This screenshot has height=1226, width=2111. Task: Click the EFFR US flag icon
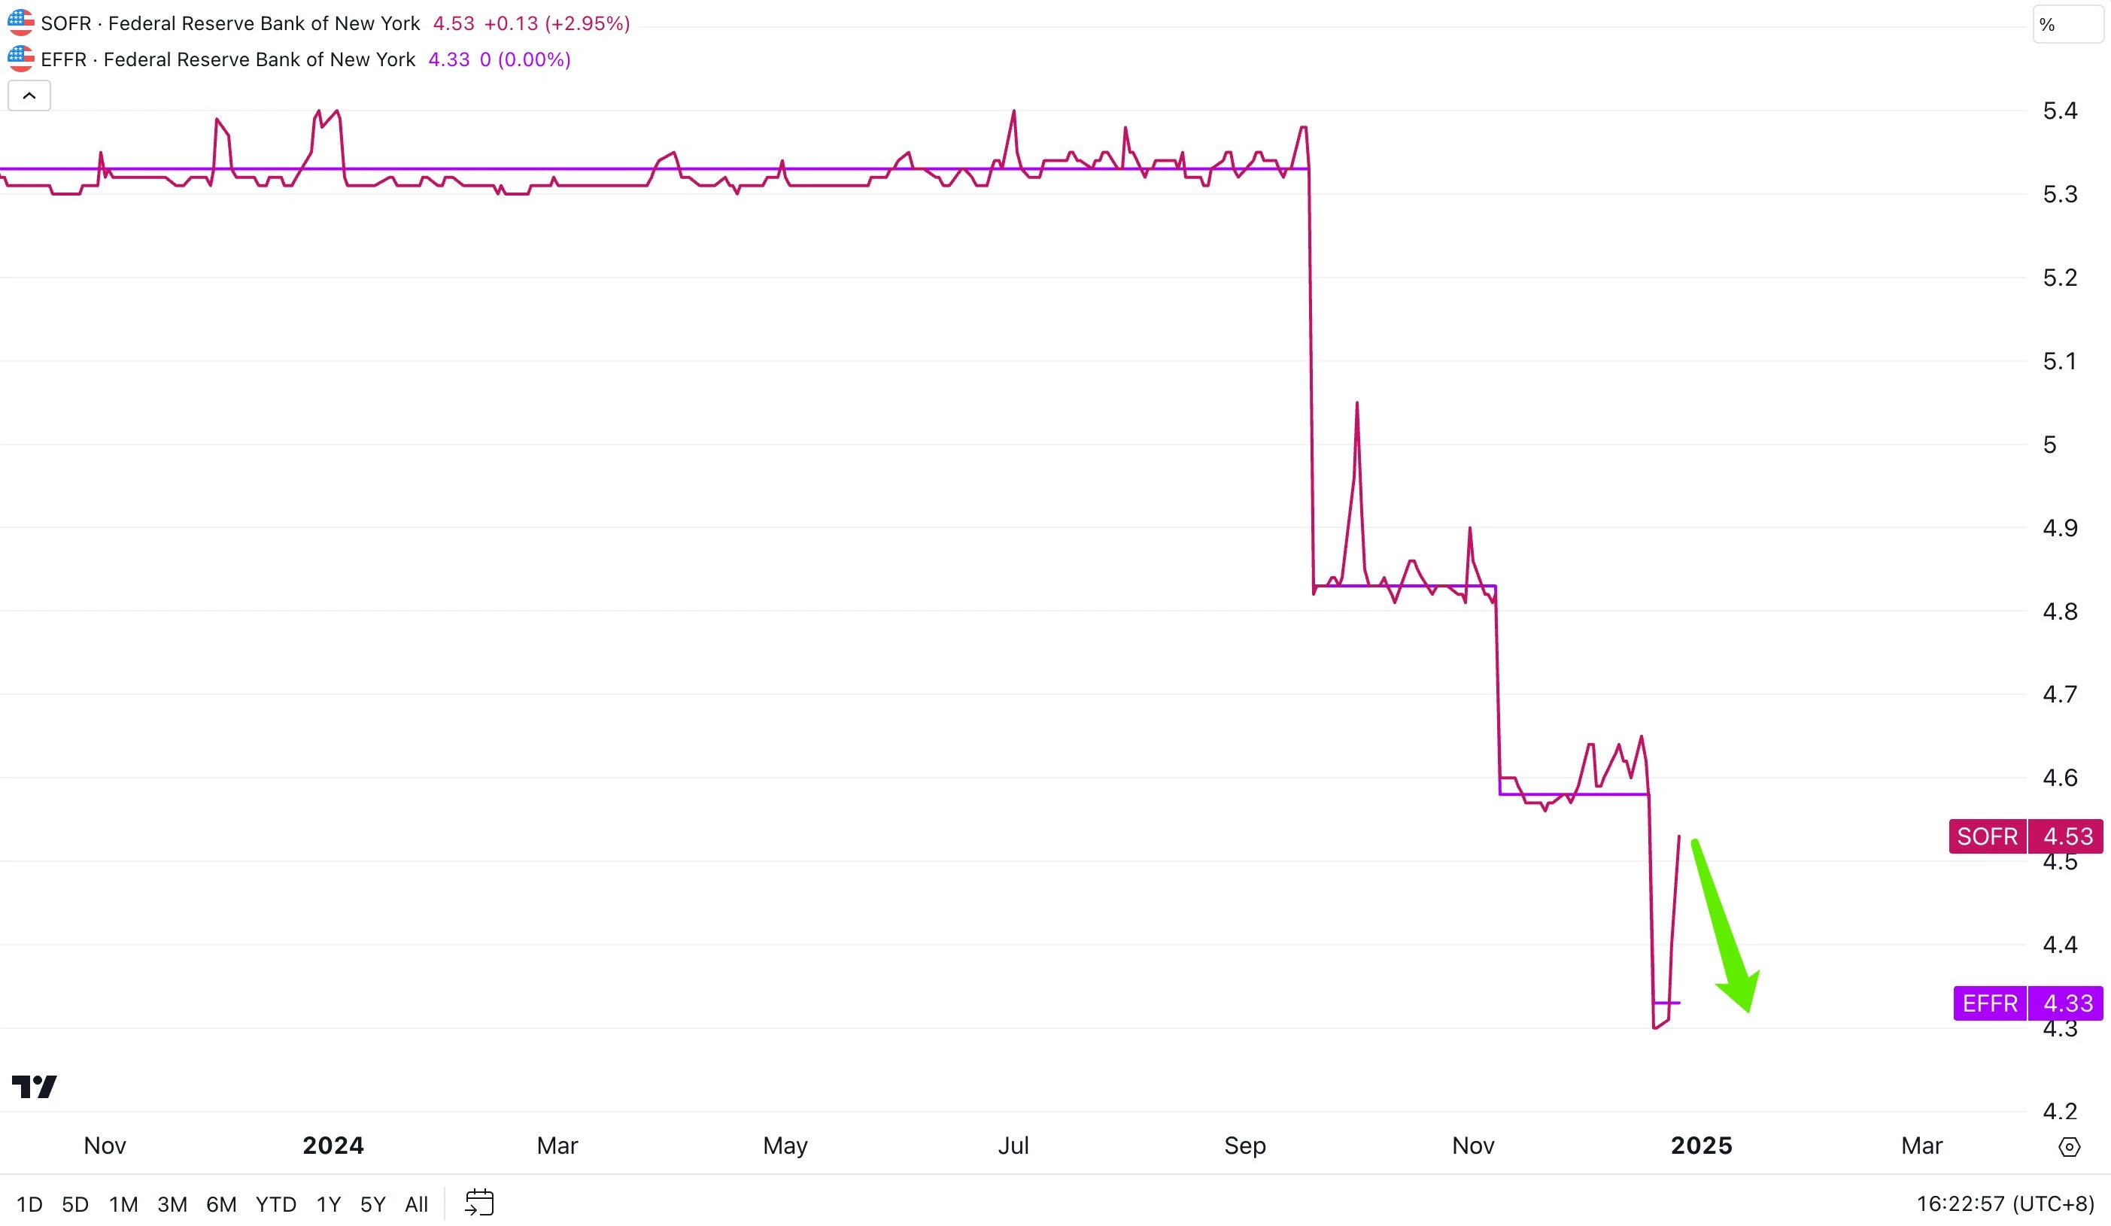click(21, 59)
